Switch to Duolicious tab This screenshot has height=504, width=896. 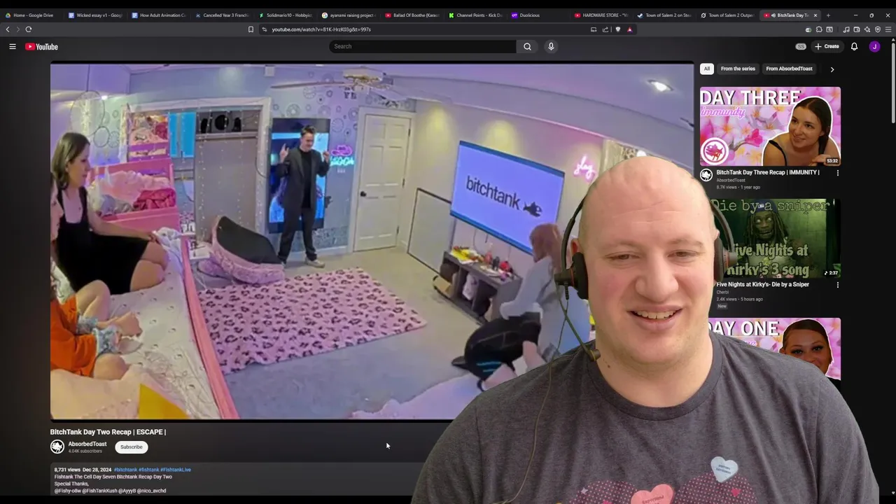point(538,15)
